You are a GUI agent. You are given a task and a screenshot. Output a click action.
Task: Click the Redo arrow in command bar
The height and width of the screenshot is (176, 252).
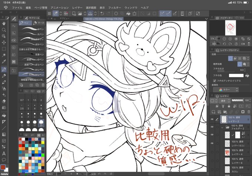click(x=109, y=13)
